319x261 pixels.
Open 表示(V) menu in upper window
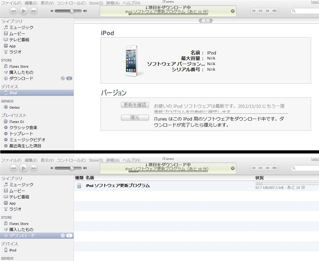tap(47, 3)
